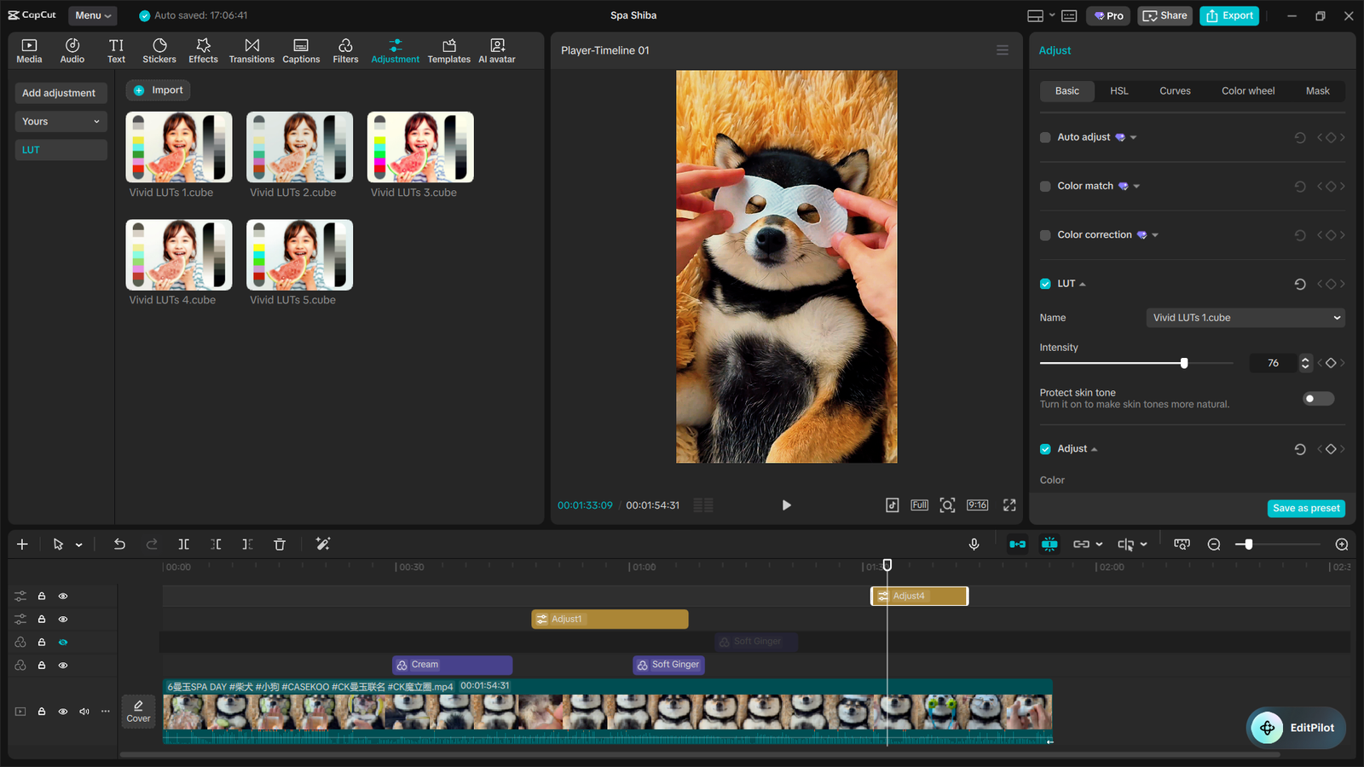The width and height of the screenshot is (1364, 767).
Task: Split the clip at the playhead
Action: point(183,544)
